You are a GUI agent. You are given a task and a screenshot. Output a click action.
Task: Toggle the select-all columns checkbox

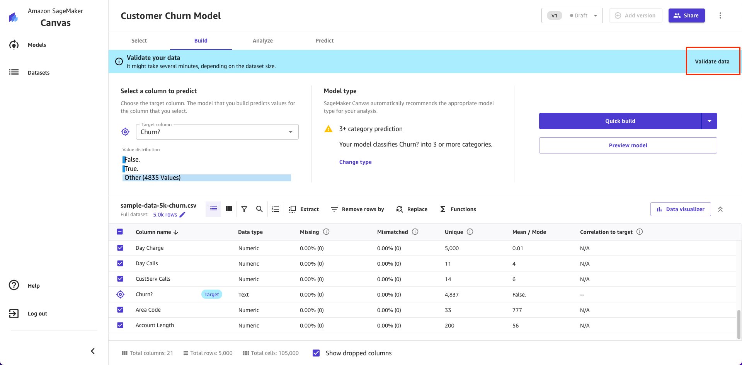[x=120, y=232]
